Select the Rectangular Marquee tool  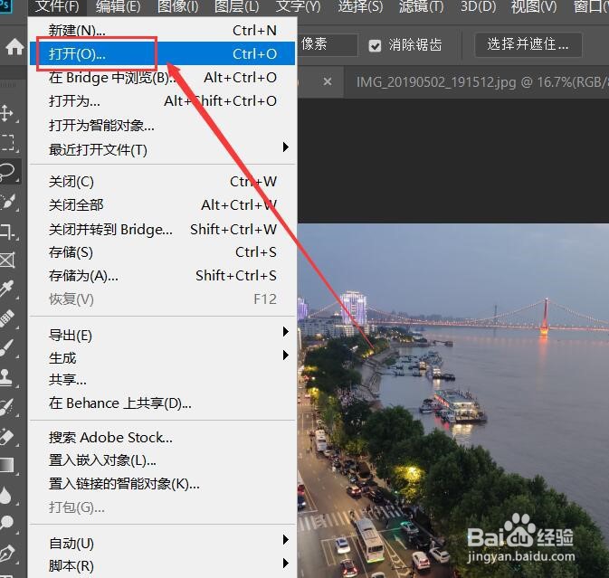coord(7,142)
